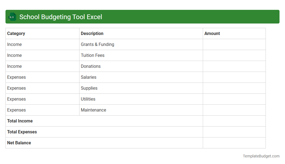Select the Utilities expense row
Image resolution: width=285 pixels, height=164 pixels.
click(x=88, y=99)
